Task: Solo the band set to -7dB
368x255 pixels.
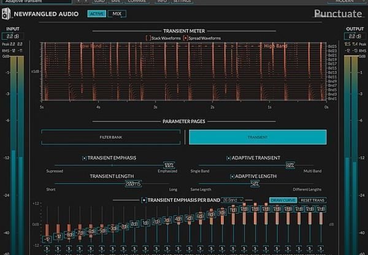Action: click(80, 248)
